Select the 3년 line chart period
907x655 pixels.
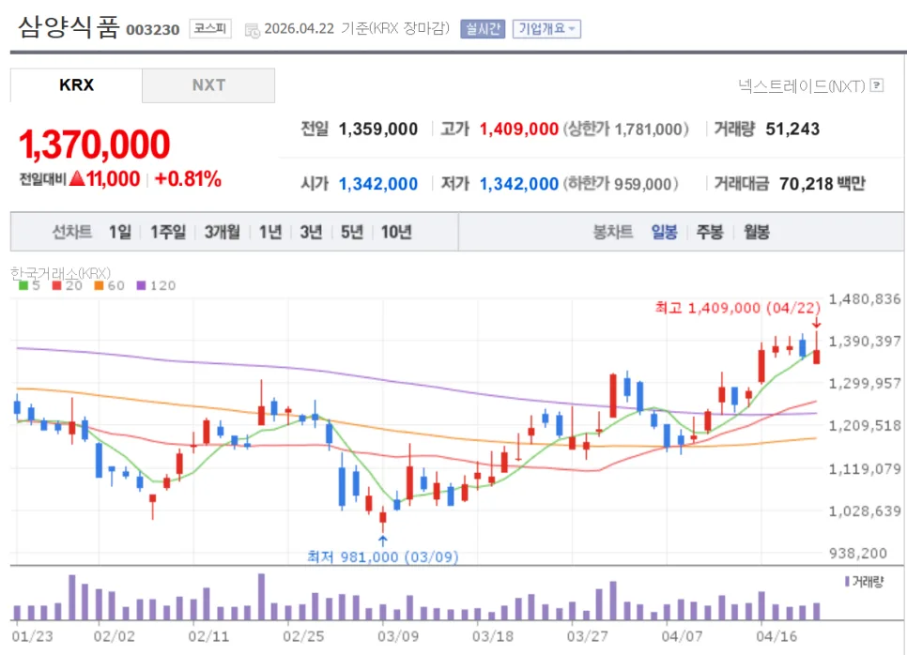[311, 233]
